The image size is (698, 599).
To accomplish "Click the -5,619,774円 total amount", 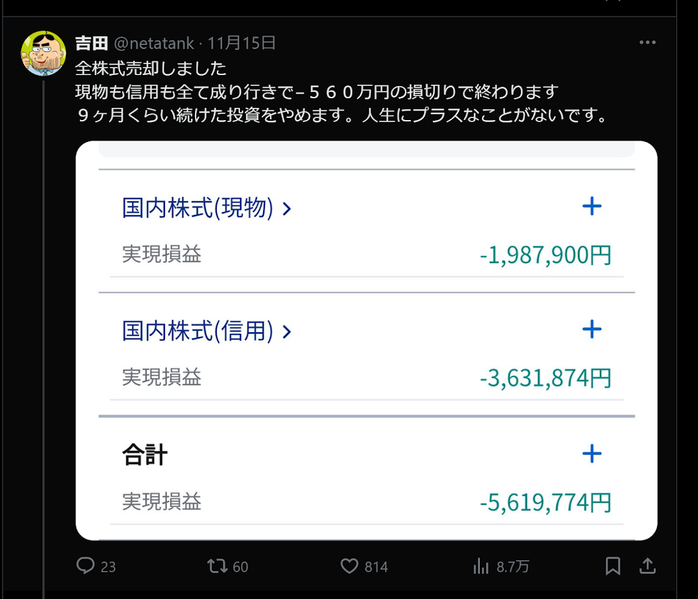I will [545, 503].
